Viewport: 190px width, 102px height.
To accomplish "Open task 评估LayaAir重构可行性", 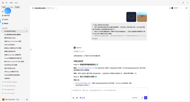I will coord(11,72).
